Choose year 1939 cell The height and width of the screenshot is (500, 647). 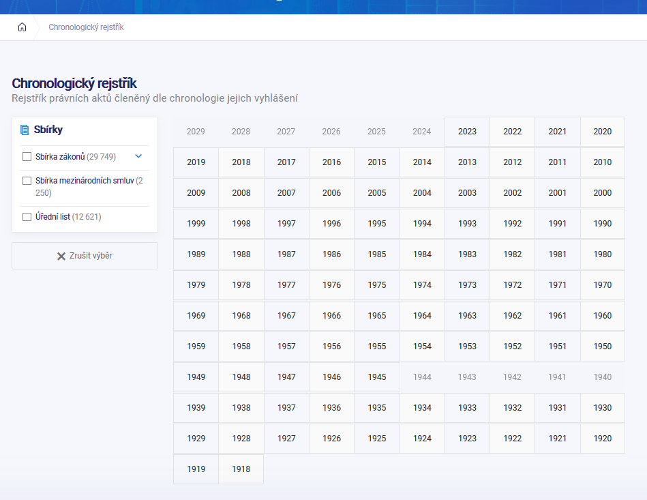pos(196,408)
